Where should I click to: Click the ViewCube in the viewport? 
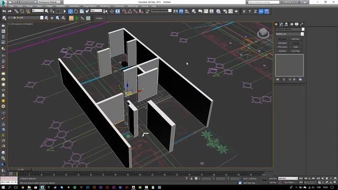point(263,33)
